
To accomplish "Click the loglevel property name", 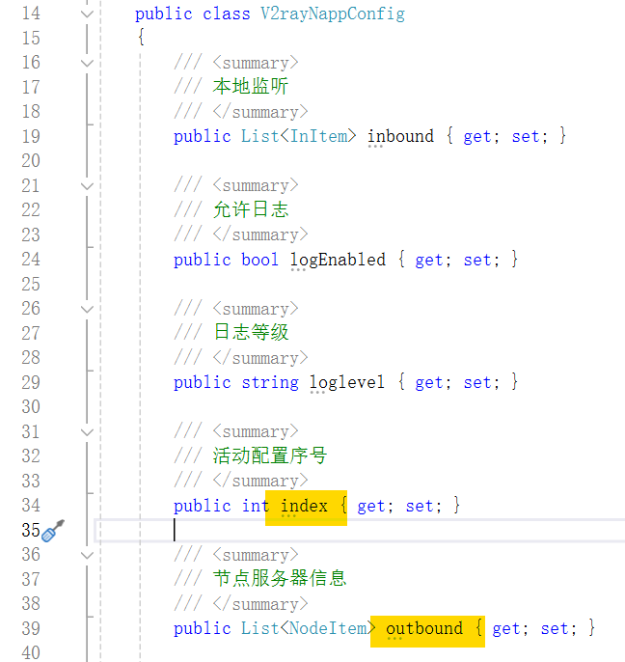I will coord(347,382).
